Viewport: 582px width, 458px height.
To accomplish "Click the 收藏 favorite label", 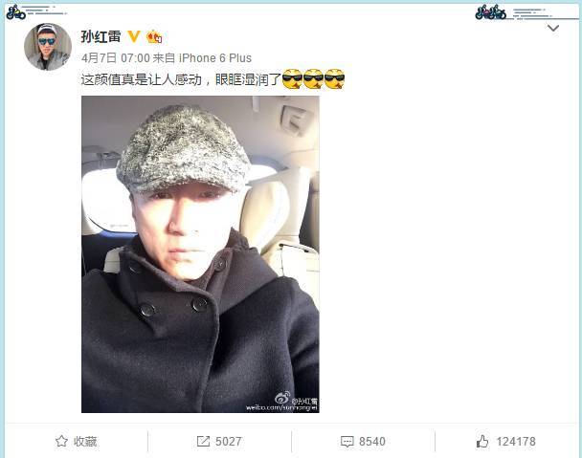I will click(x=85, y=442).
